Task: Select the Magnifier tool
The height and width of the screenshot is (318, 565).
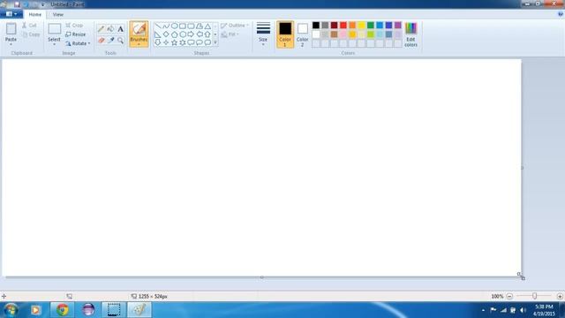Action: (120, 41)
